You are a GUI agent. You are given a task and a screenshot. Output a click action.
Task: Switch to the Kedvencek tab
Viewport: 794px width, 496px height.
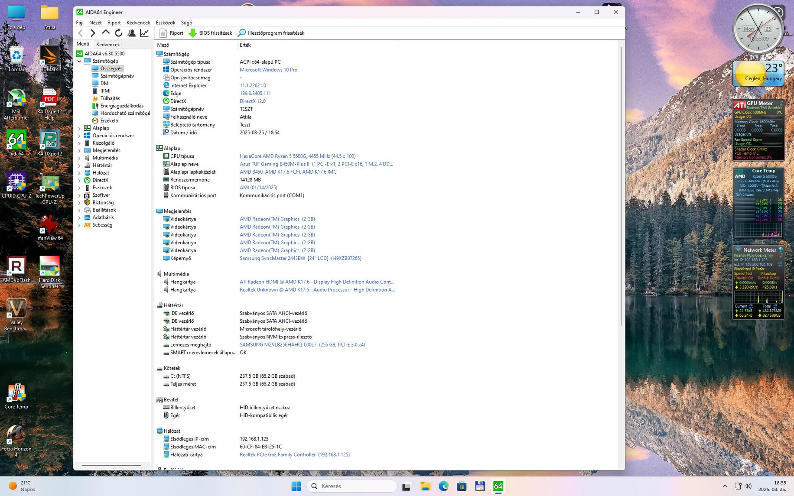click(108, 45)
